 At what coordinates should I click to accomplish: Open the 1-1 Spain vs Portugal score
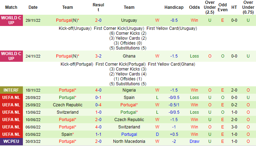pos(98,134)
